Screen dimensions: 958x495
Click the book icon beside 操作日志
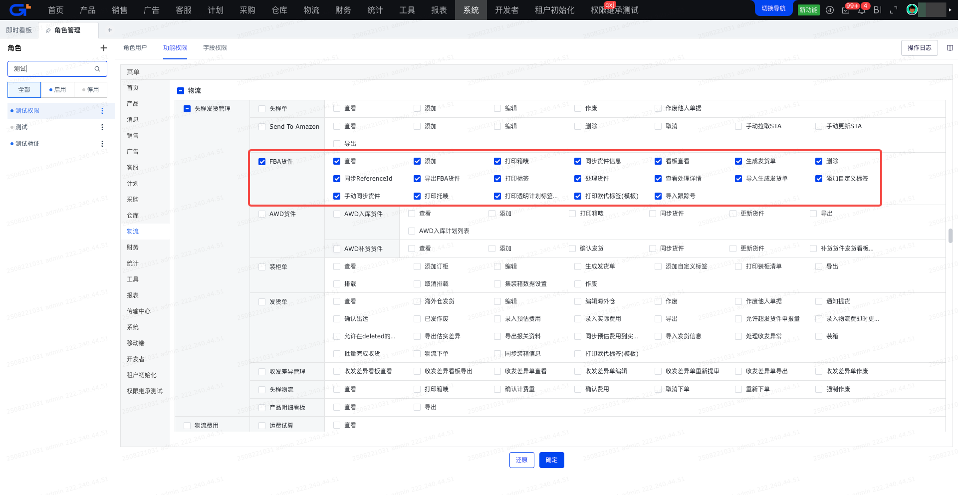coord(950,48)
